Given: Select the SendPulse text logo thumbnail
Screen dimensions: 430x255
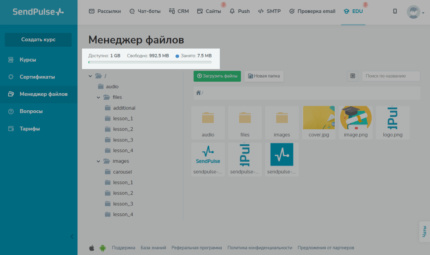Looking at the screenshot, I should (x=208, y=159).
